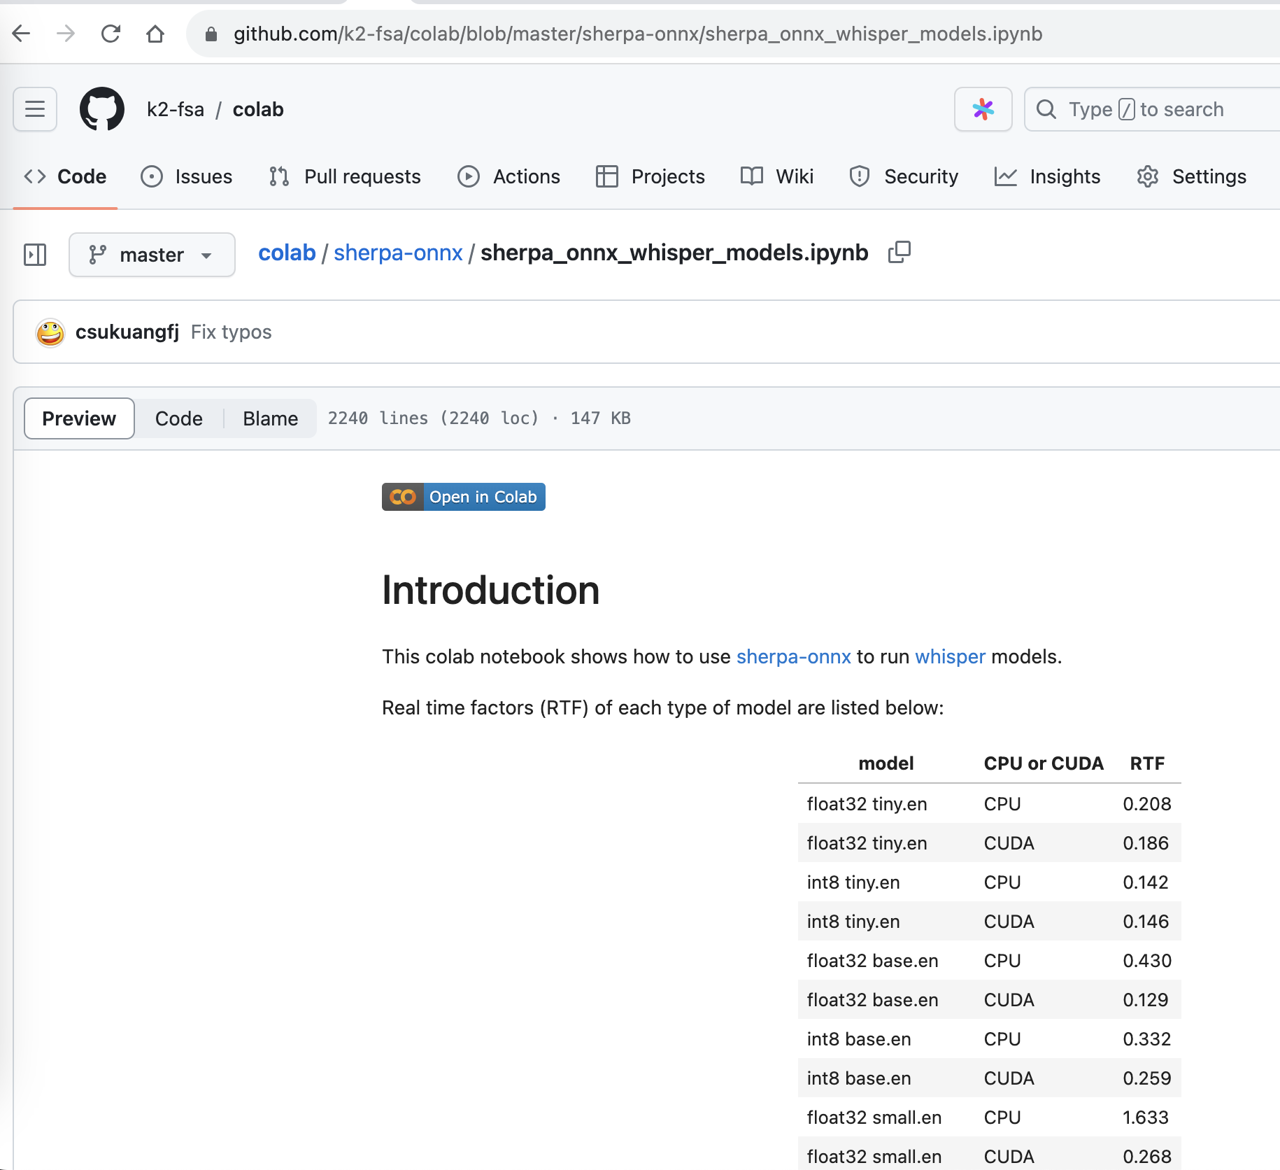1280x1170 pixels.
Task: Switch to Code file view
Action: tap(179, 418)
